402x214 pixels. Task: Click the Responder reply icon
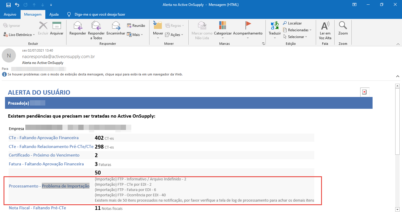(x=77, y=26)
